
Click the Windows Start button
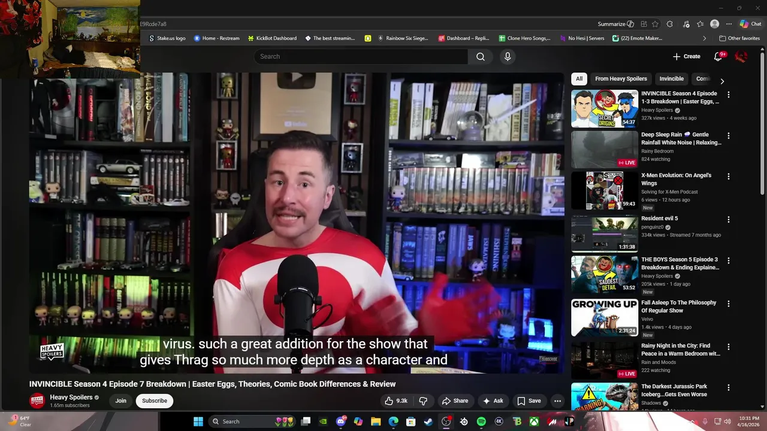click(x=198, y=421)
